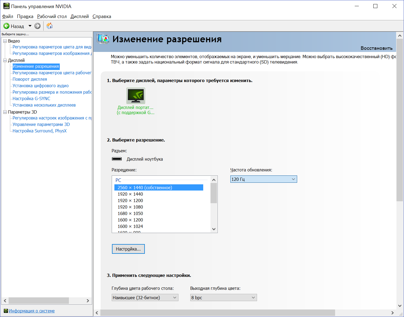Go to Home page icon

click(x=50, y=26)
